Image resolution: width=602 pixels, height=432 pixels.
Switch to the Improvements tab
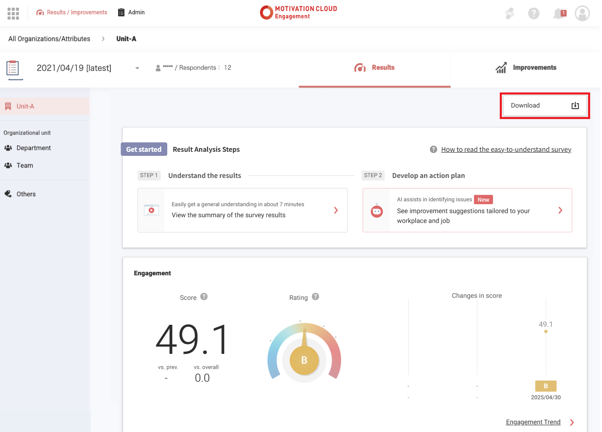tap(526, 68)
